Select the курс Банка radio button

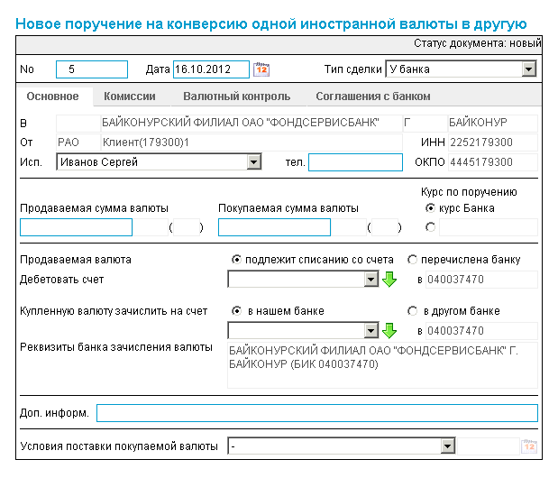tap(430, 208)
